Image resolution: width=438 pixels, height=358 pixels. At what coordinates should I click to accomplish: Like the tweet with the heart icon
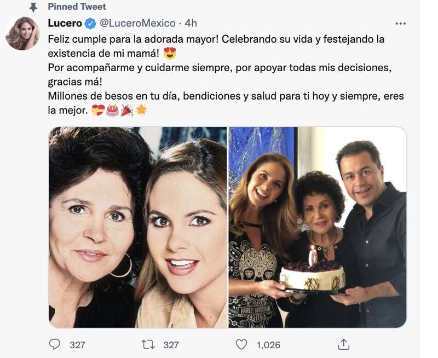point(241,344)
